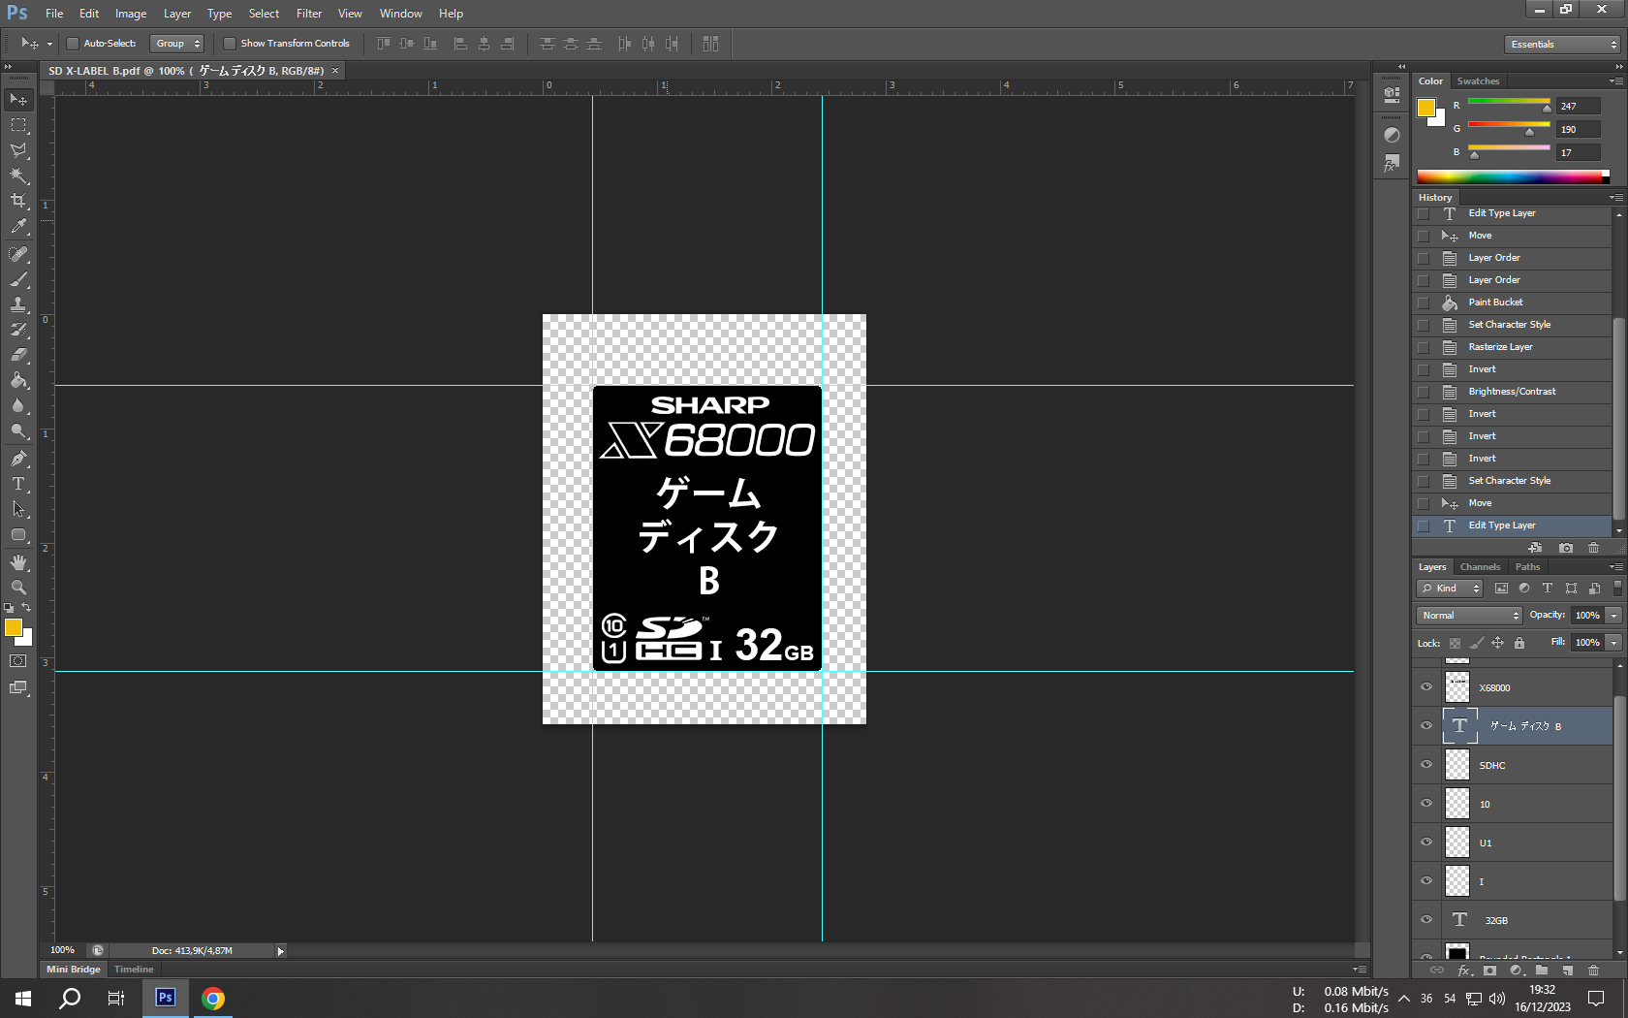The image size is (1628, 1018).
Task: Delete current history state trash icon
Action: tap(1594, 548)
